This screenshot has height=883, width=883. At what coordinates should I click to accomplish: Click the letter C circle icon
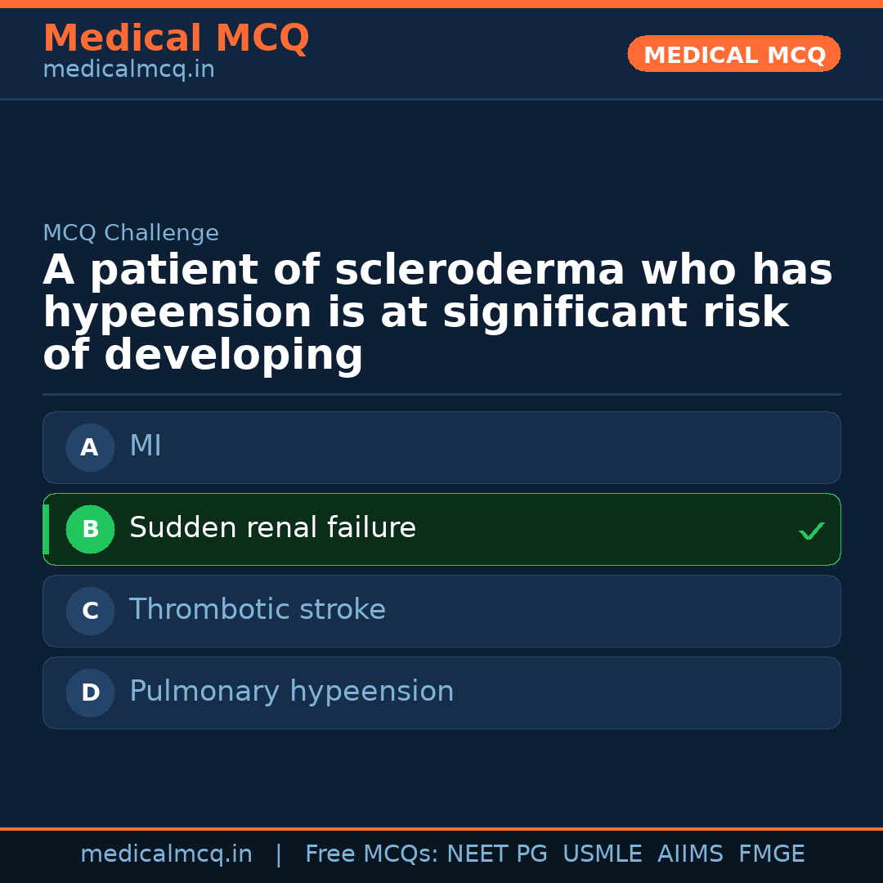point(90,611)
